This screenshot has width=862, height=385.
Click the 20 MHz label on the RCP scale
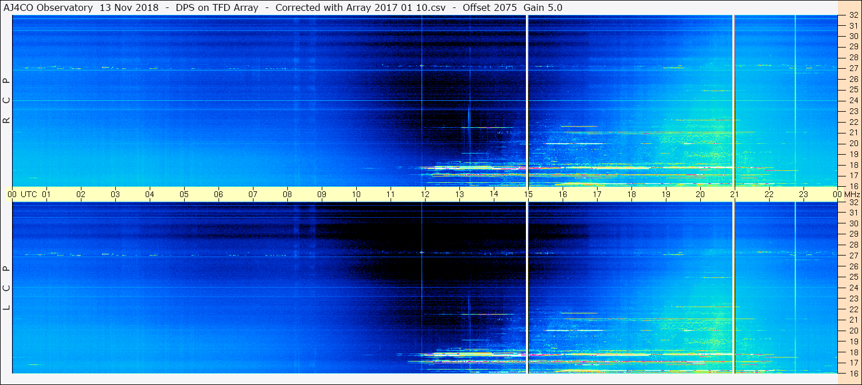point(853,143)
